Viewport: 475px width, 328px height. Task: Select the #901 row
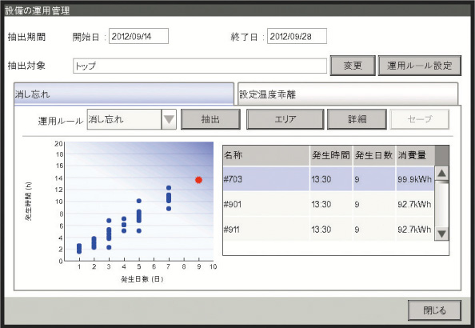[329, 204]
